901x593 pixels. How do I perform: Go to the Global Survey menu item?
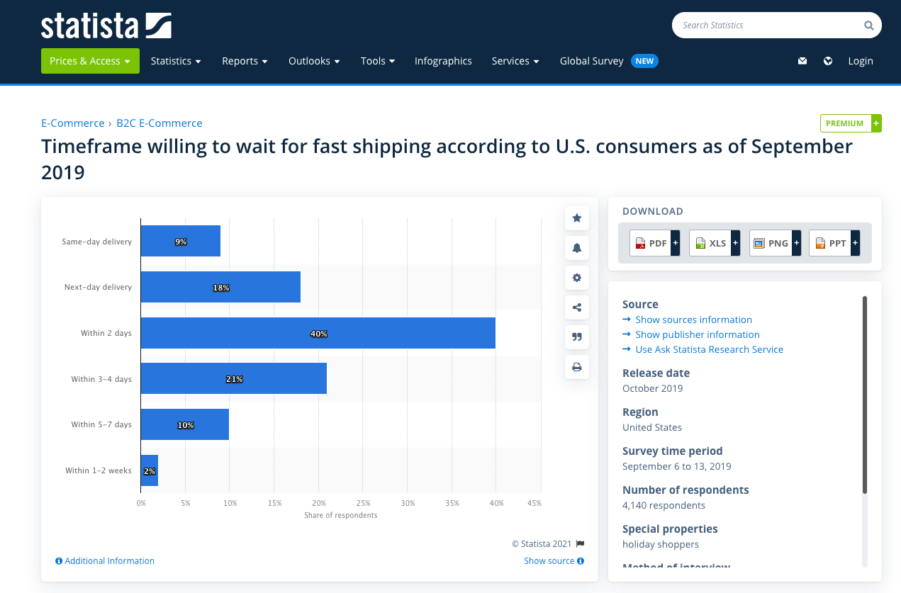tap(591, 61)
